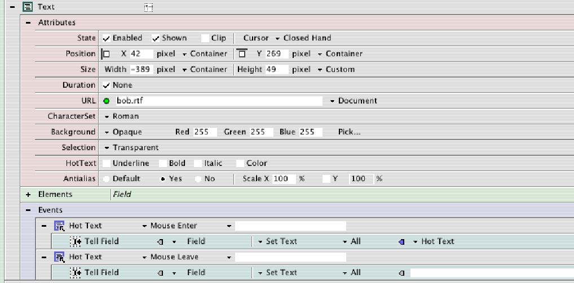Turn on Bold for HotText
The image size is (574, 283).
162,163
